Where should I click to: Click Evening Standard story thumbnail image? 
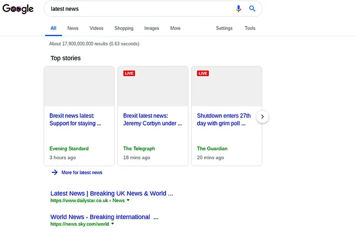[79, 86]
